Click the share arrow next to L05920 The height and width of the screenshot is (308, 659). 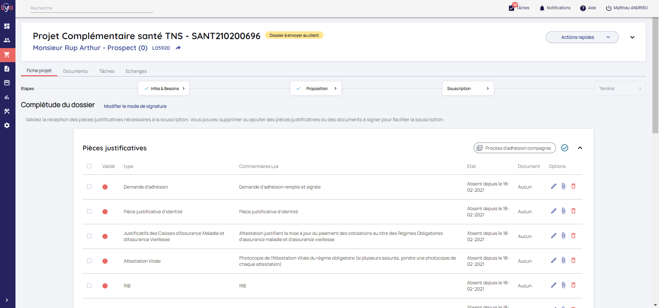(x=178, y=48)
